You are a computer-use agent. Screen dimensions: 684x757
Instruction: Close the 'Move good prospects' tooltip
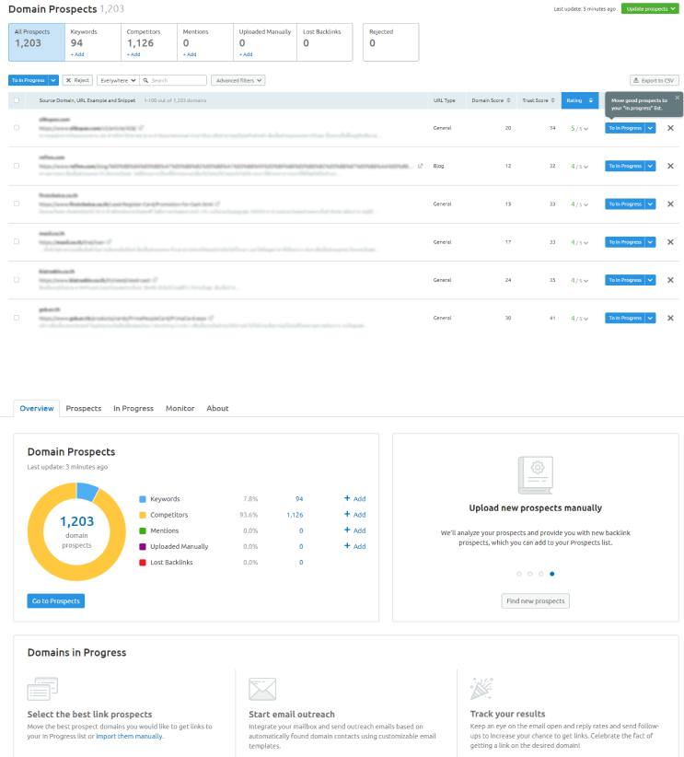pos(678,97)
